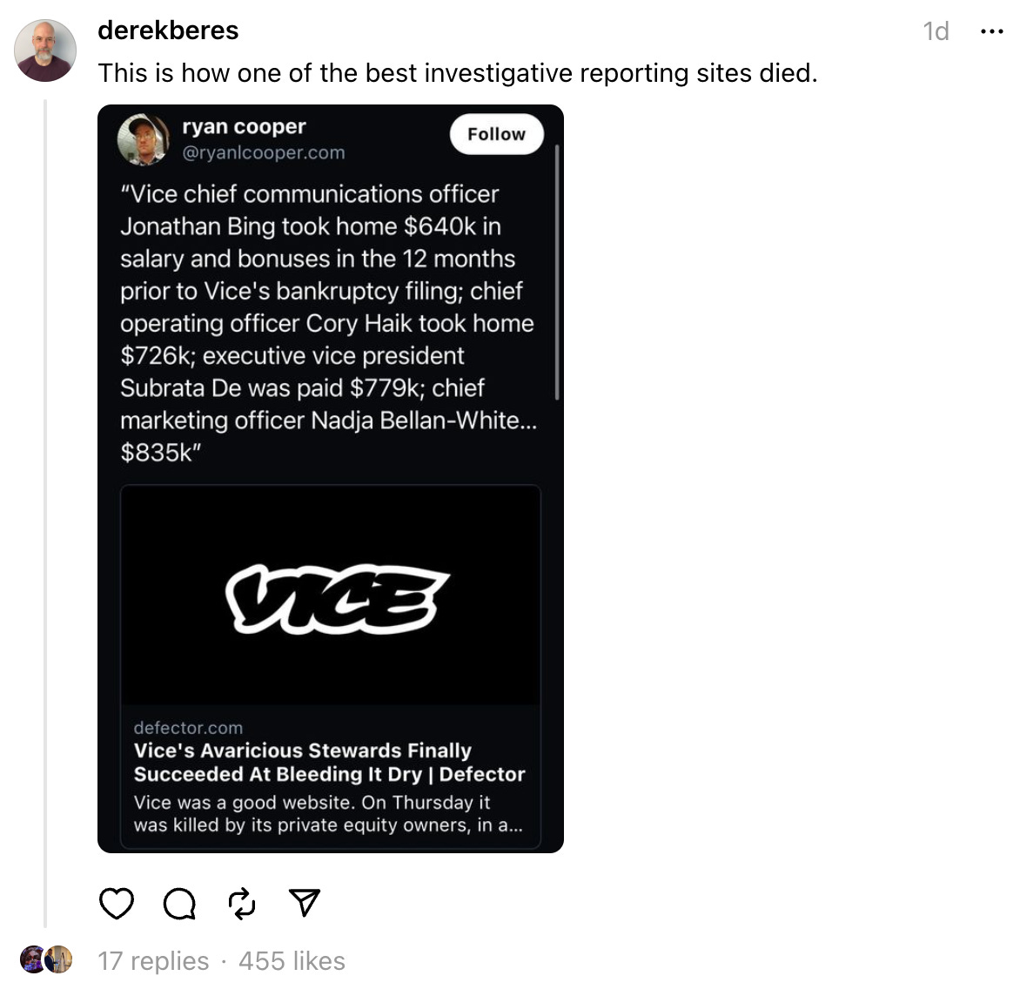Open reply via speech bubble icon

[179, 904]
